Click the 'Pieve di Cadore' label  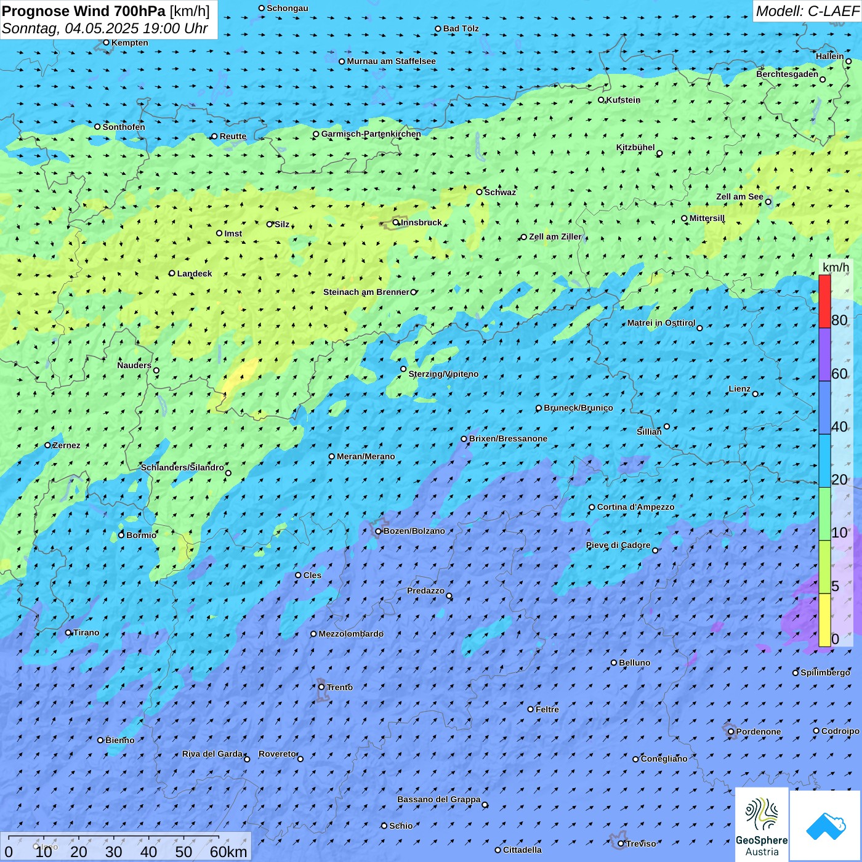point(618,545)
